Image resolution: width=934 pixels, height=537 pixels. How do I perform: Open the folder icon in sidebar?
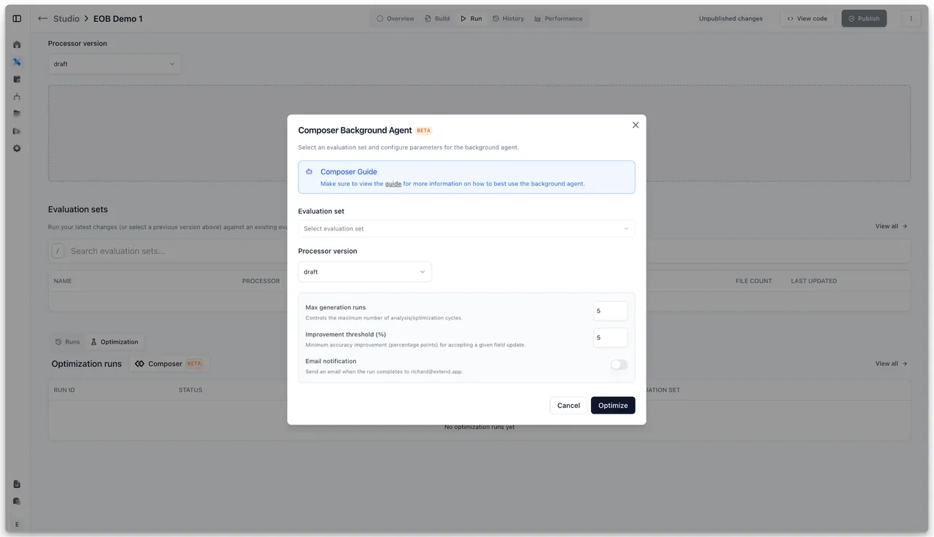click(17, 114)
